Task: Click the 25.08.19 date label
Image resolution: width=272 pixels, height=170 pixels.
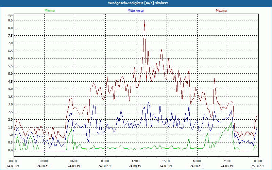Action: click(258, 166)
